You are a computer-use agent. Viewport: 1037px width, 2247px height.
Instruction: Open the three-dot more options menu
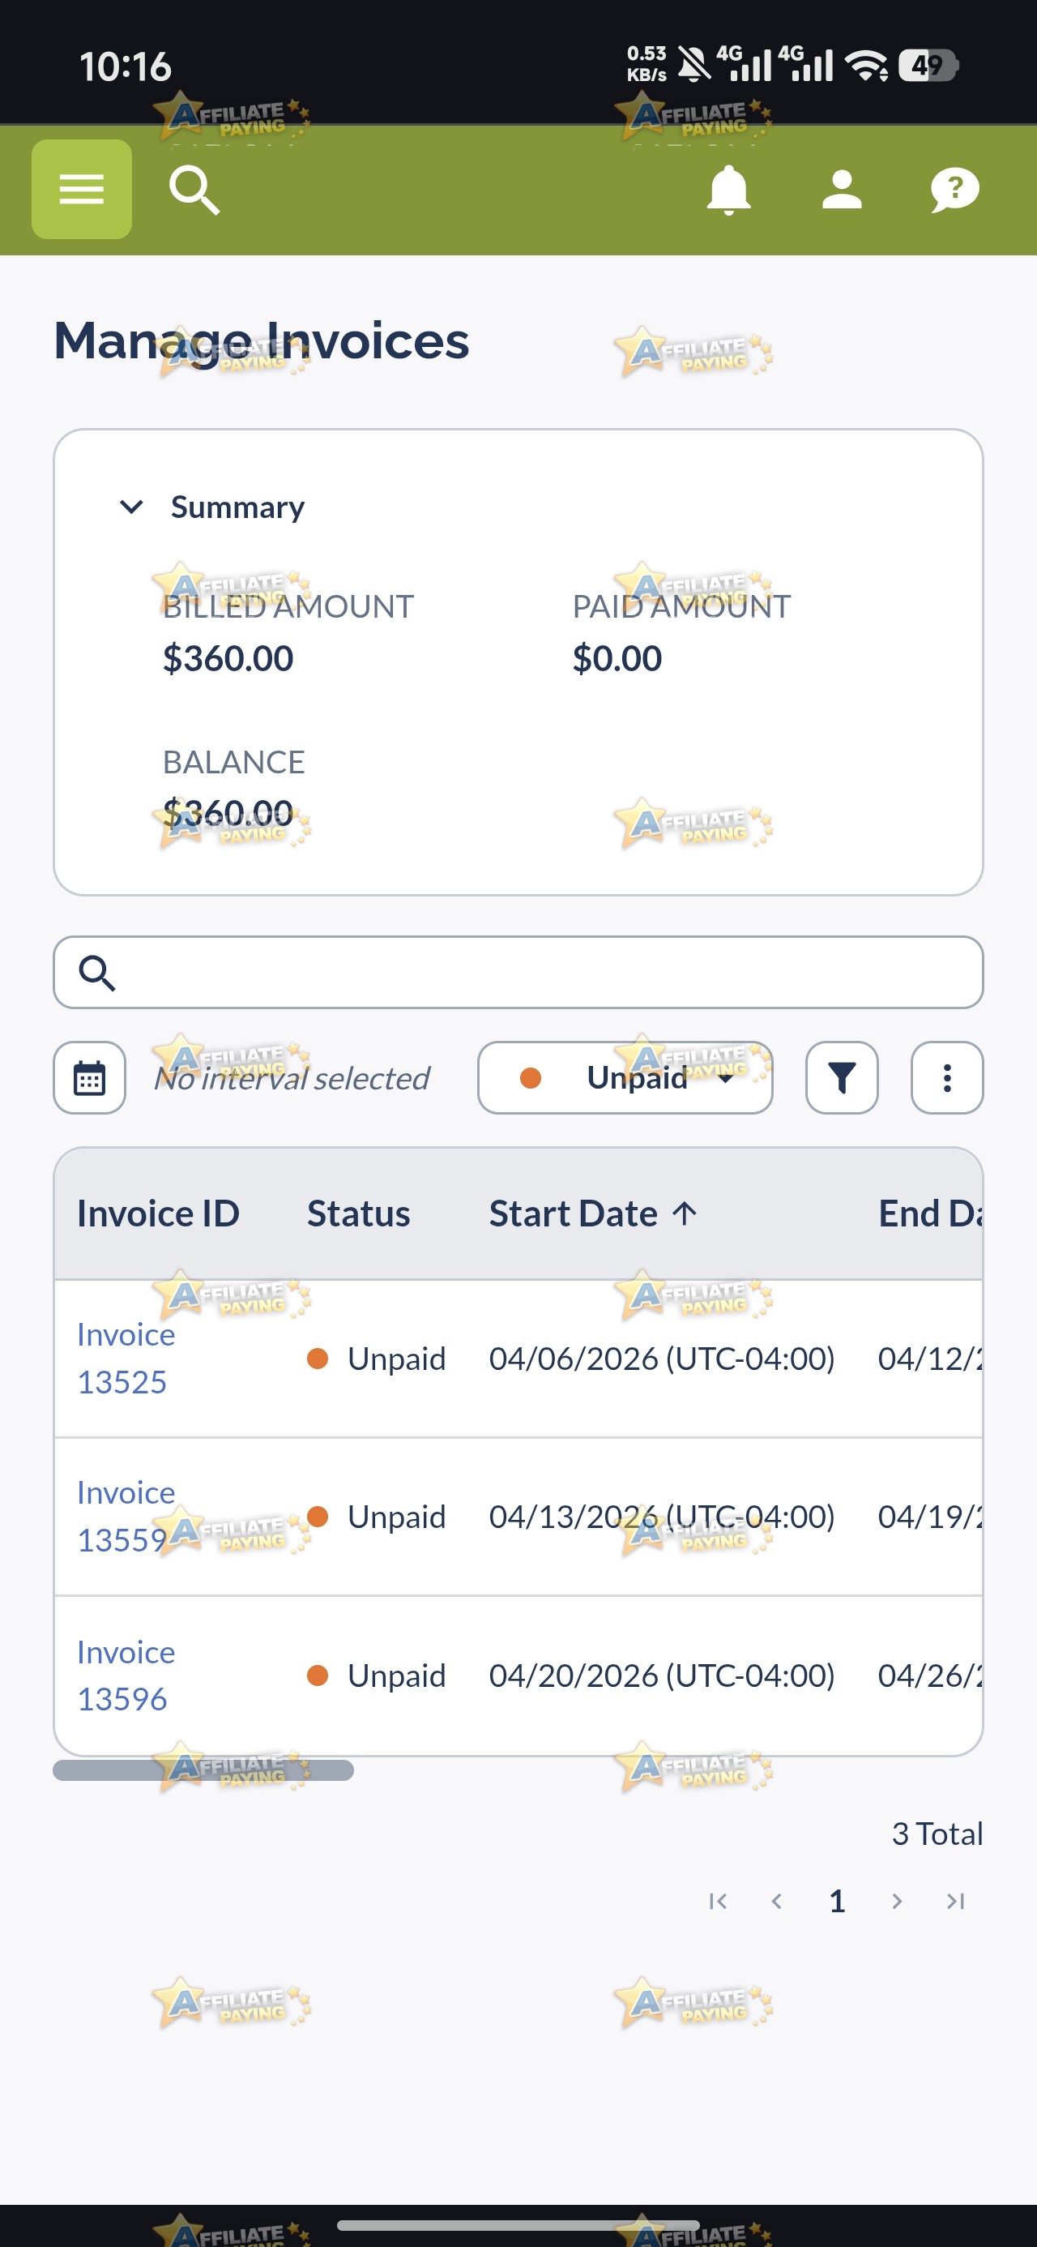pos(947,1078)
